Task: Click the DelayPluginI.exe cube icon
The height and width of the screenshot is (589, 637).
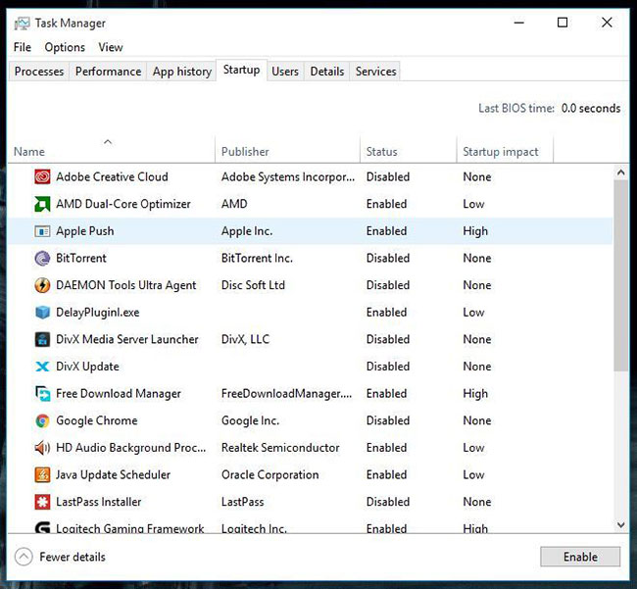Action: [x=42, y=313]
